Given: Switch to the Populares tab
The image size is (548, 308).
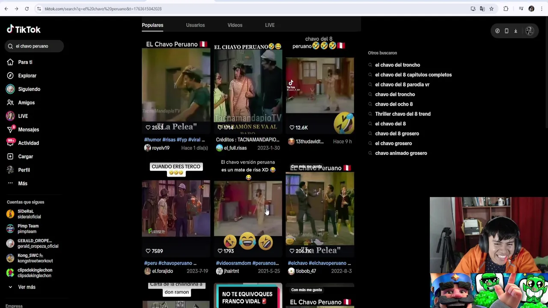Looking at the screenshot, I should [x=152, y=25].
